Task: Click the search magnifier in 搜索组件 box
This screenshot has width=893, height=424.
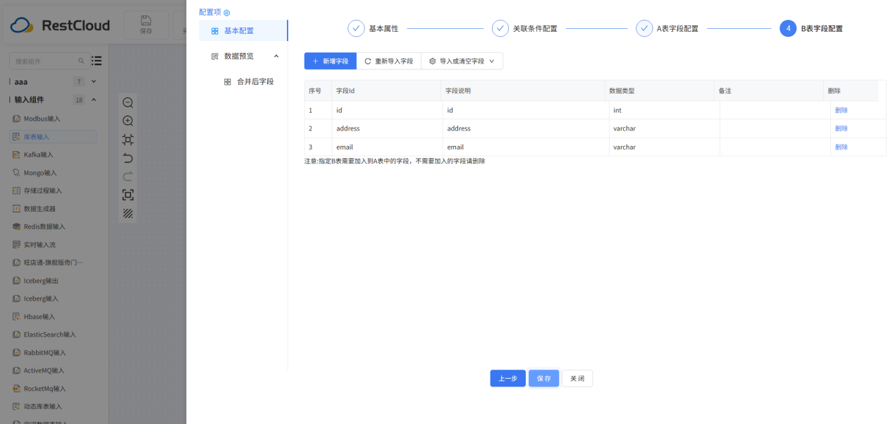Action: 81,61
